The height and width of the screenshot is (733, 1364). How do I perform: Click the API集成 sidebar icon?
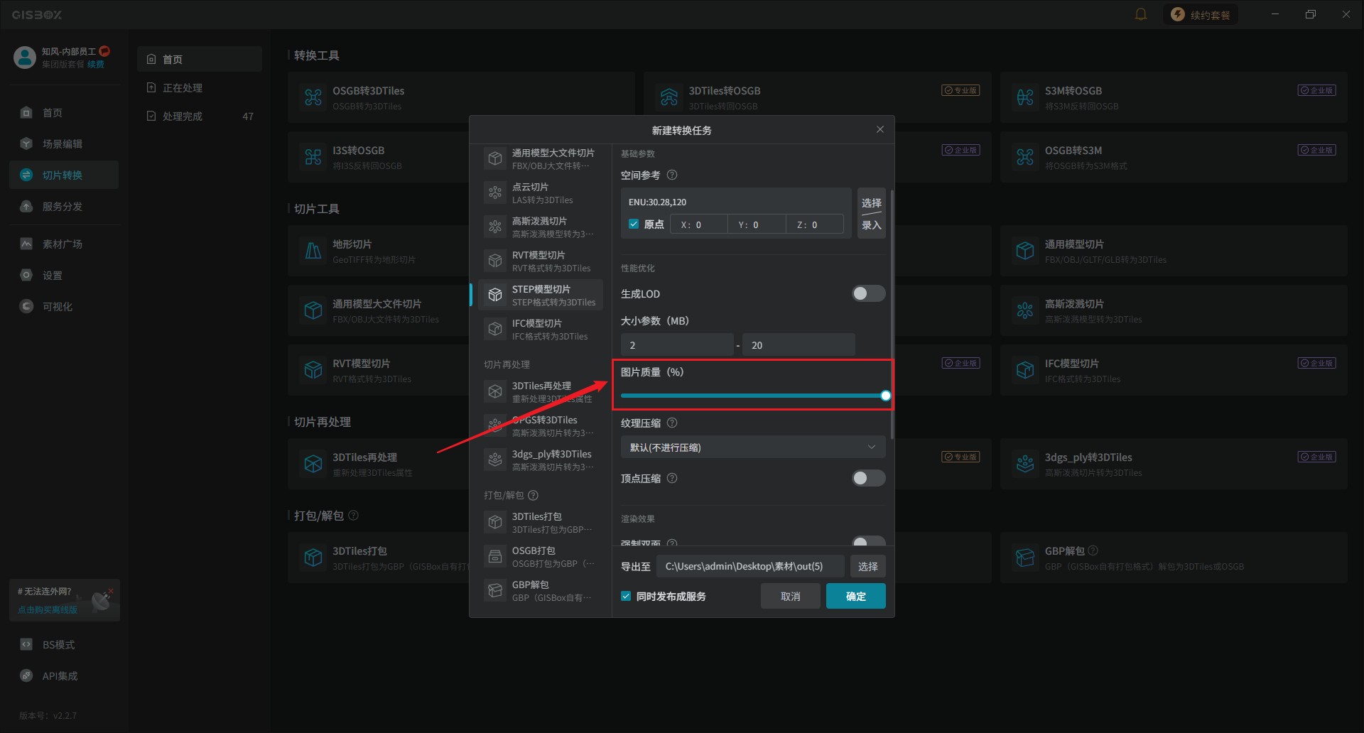pyautogui.click(x=26, y=675)
